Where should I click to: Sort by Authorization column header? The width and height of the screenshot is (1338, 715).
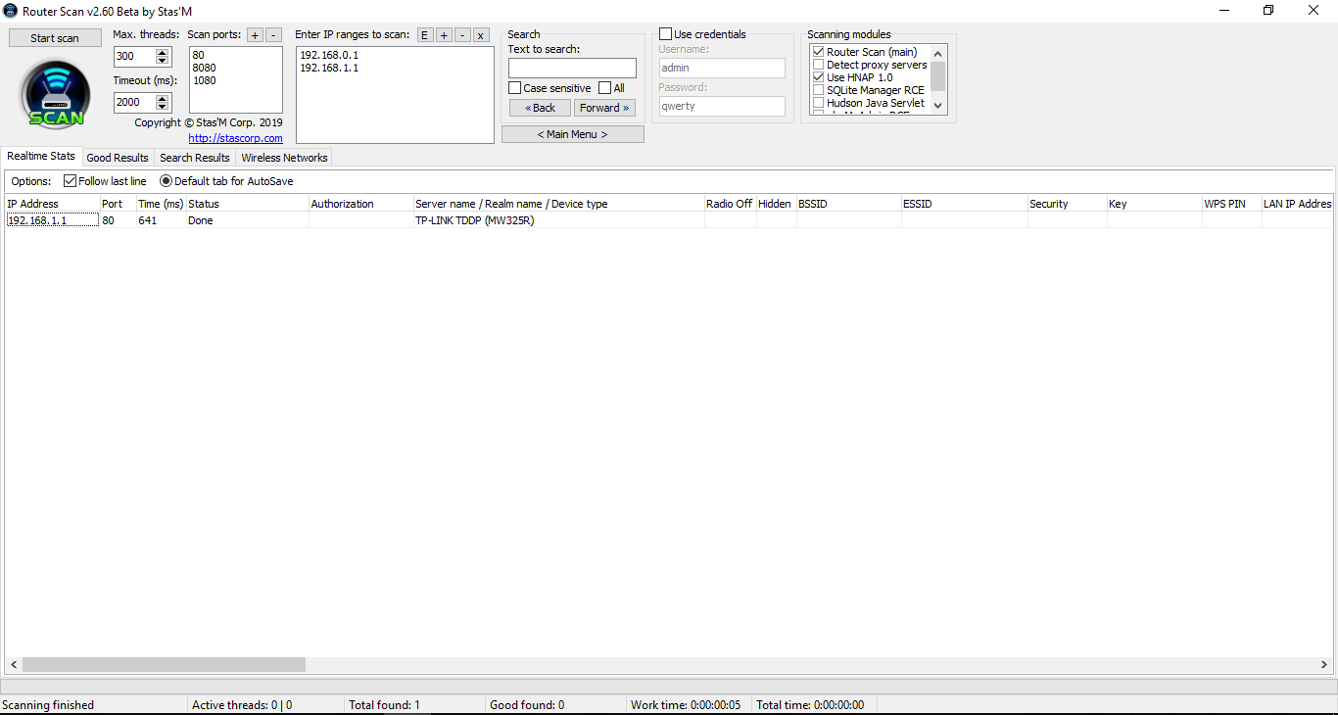360,204
